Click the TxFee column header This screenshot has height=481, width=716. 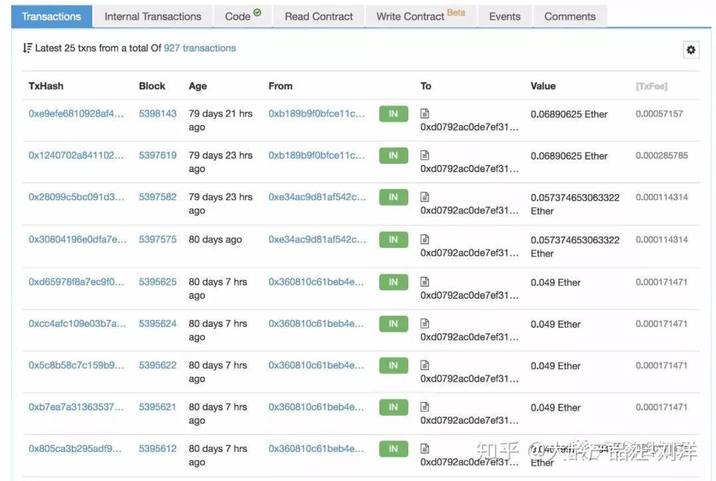[x=651, y=86]
